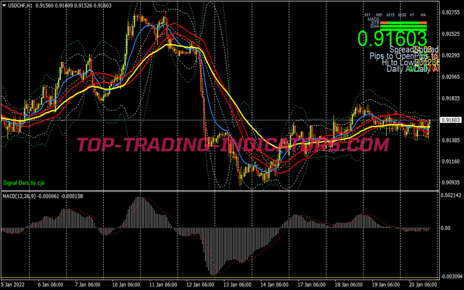Click the '10 Jan 06:00' time axis label
464x290 pixels.
pos(126,285)
